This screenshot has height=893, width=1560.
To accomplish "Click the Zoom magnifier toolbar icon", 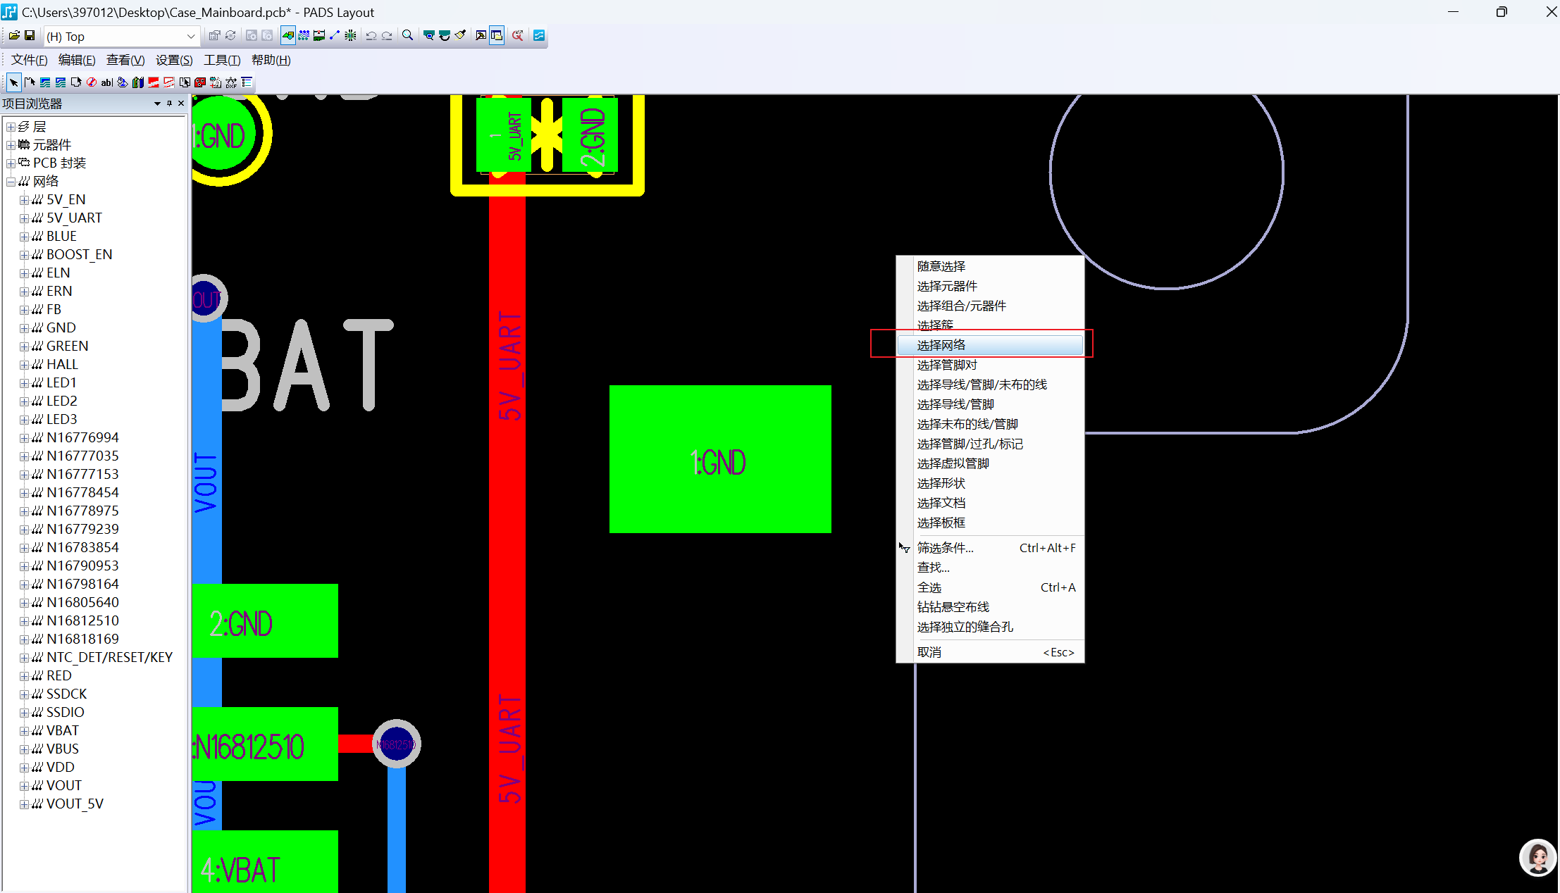I will pos(407,36).
